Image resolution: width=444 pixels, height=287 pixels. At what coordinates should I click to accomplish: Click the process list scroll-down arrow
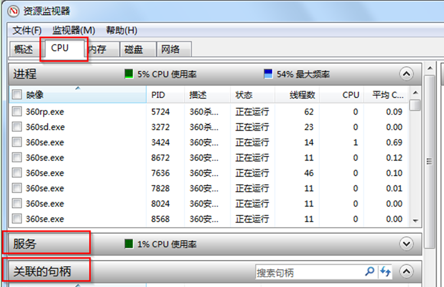(x=415, y=221)
